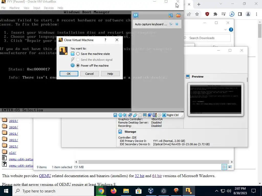Open the 2022/ folder link

pyautogui.click(x=14, y=140)
